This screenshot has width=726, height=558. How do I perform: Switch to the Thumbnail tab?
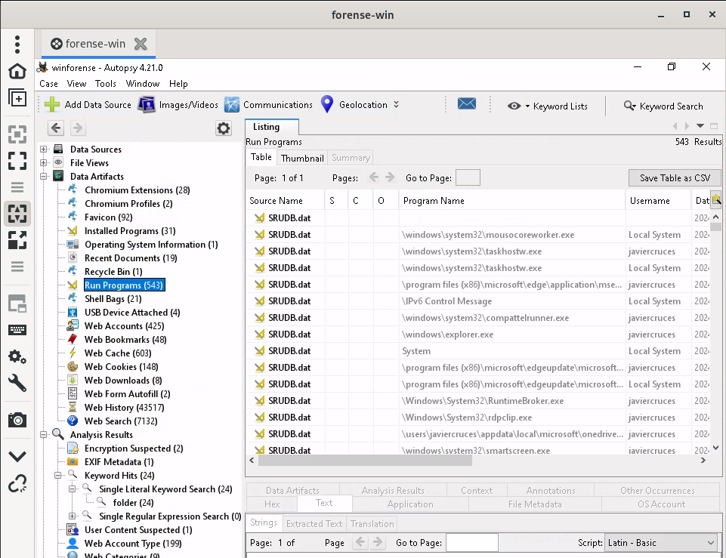[x=302, y=158]
